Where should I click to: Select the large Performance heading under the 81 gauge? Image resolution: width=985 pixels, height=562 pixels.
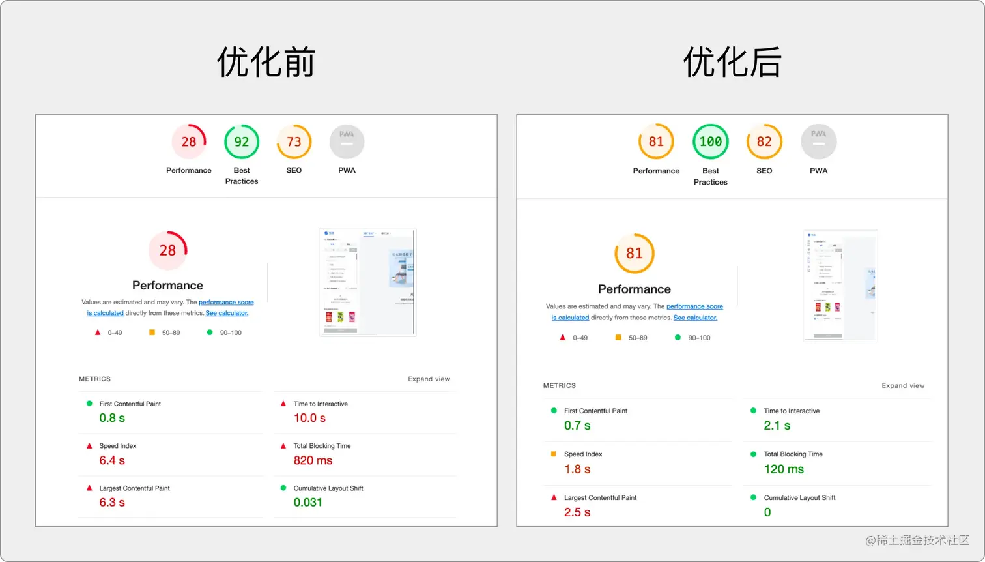coord(634,289)
